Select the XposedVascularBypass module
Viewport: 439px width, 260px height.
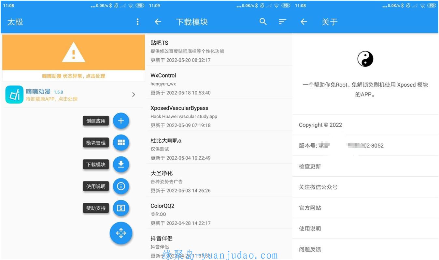pyautogui.click(x=219, y=116)
